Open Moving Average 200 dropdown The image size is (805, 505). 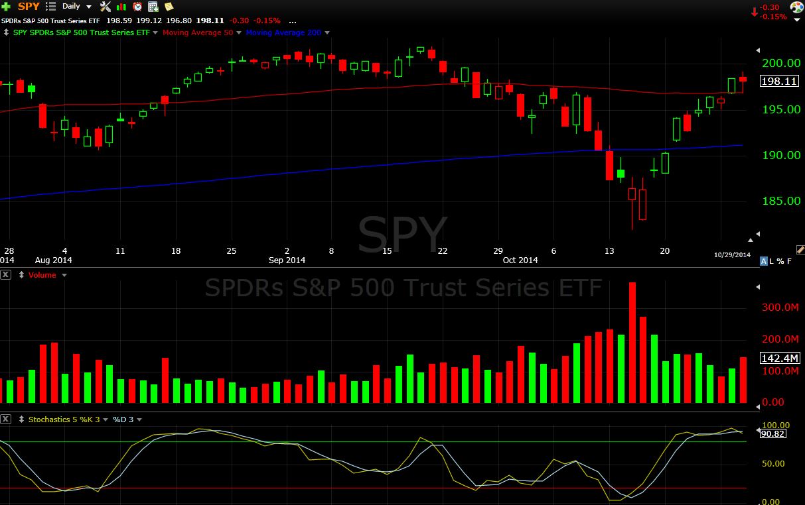[327, 32]
